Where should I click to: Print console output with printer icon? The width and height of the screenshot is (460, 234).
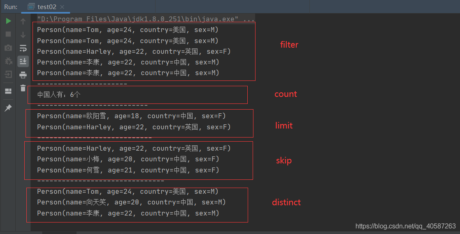[23, 75]
